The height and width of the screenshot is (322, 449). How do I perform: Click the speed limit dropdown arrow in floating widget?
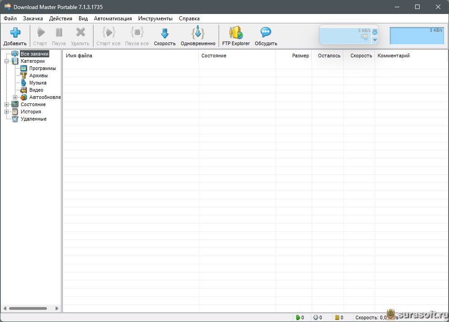[x=374, y=40]
